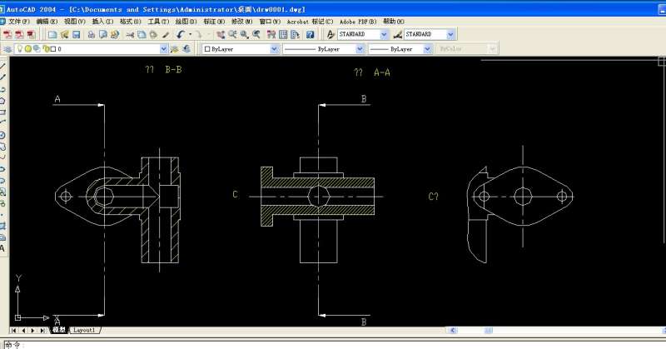Open the color ByLayer swatch dropdown
Viewport: 666px width, 349px height.
point(275,49)
